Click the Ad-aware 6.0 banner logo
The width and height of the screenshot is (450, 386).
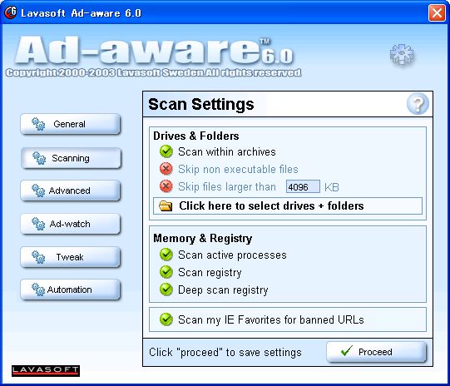tap(154, 50)
